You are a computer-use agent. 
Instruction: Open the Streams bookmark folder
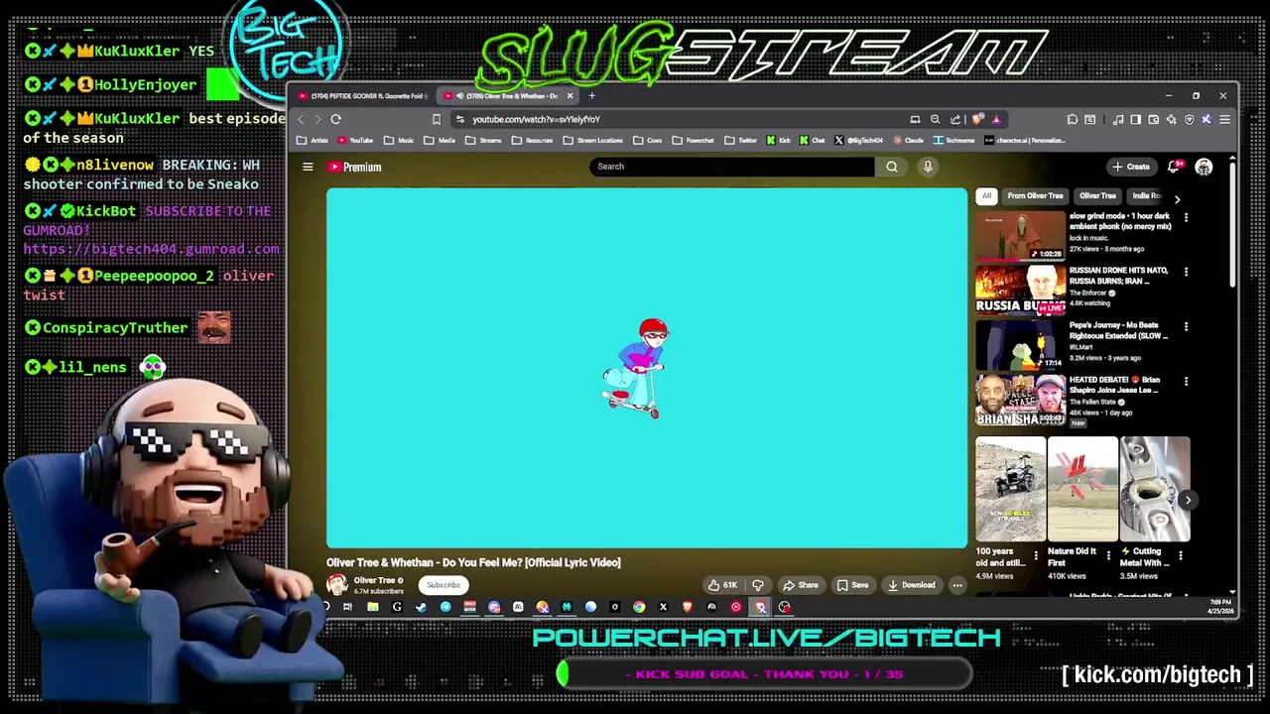(484, 141)
